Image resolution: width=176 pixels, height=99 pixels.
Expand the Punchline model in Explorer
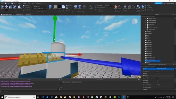[x=144, y=33]
